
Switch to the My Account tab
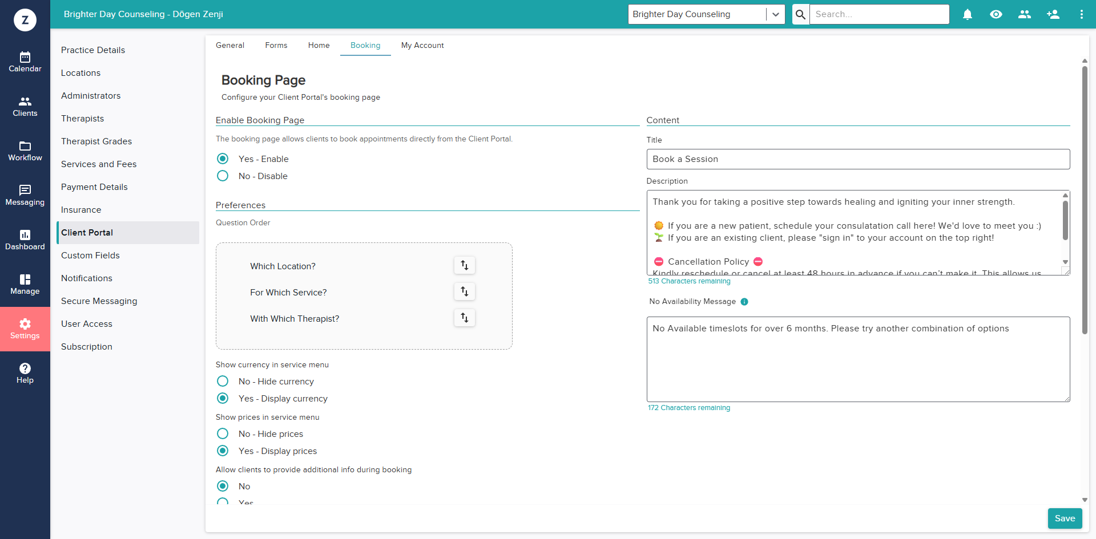pyautogui.click(x=422, y=46)
